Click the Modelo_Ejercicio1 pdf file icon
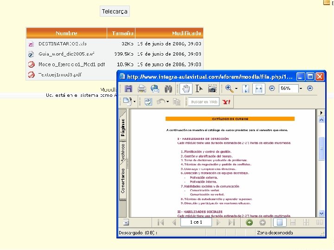 pyautogui.click(x=32, y=64)
